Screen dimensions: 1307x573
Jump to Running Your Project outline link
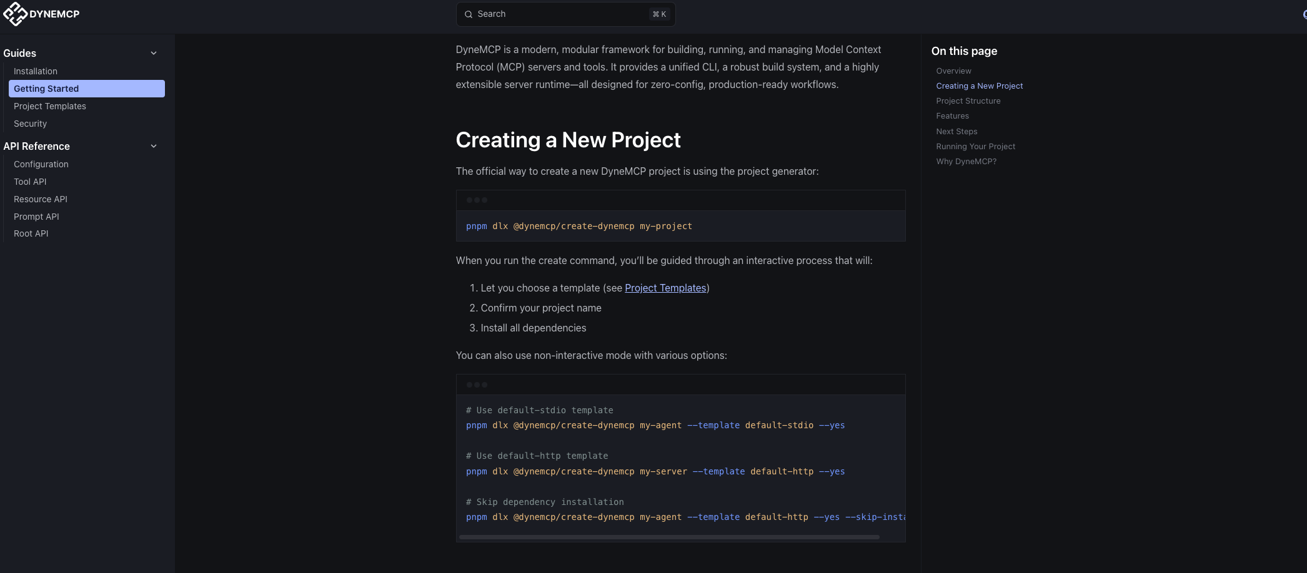[975, 147]
